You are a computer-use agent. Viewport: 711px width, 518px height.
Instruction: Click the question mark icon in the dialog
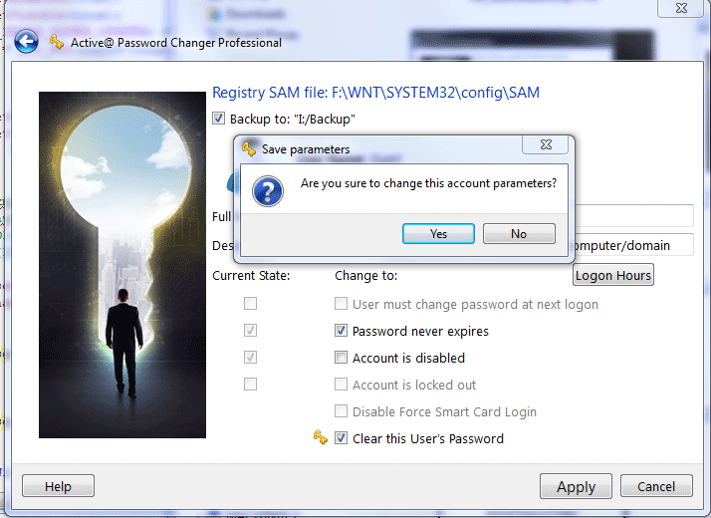pyautogui.click(x=268, y=191)
